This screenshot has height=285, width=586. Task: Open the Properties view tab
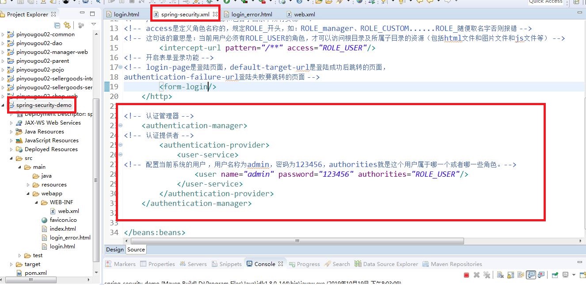tap(158, 264)
